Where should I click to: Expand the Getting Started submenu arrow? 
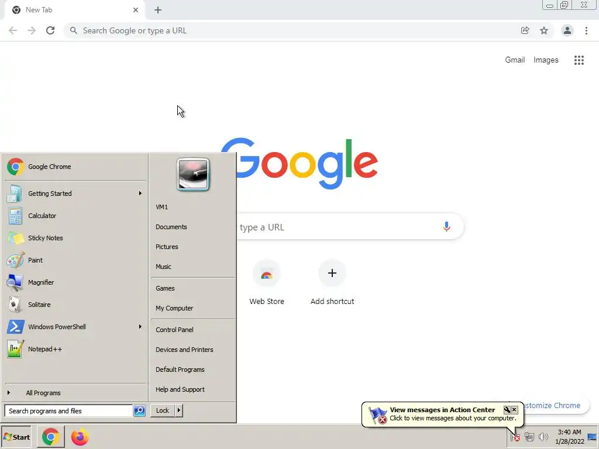(x=140, y=194)
